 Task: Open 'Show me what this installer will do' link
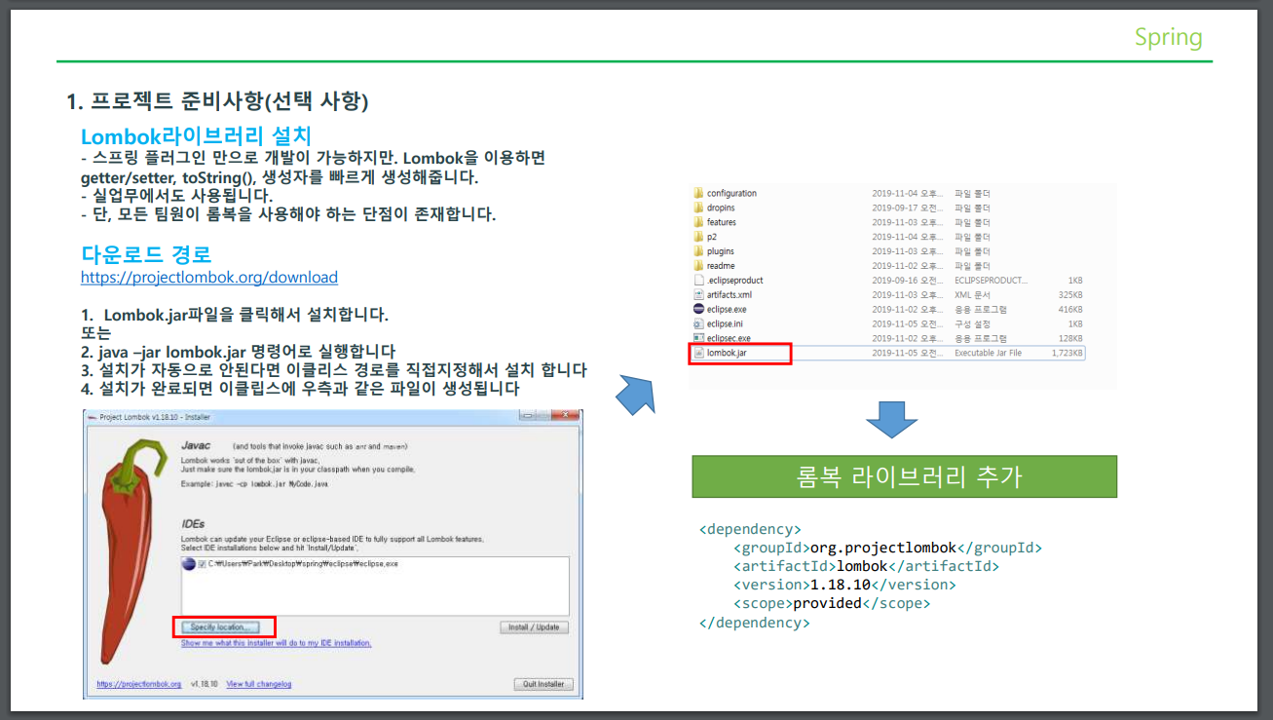point(277,643)
